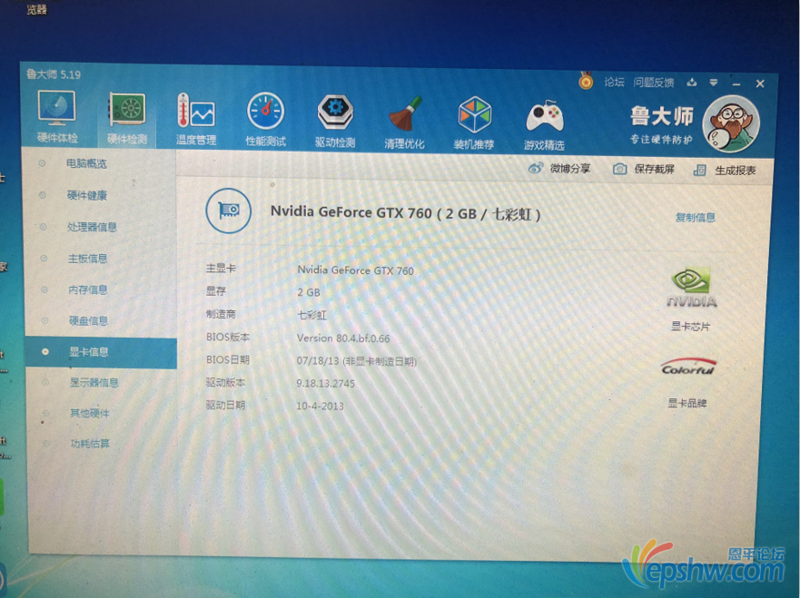
Task: Click 复制信息 copy info link
Action: [x=695, y=218]
